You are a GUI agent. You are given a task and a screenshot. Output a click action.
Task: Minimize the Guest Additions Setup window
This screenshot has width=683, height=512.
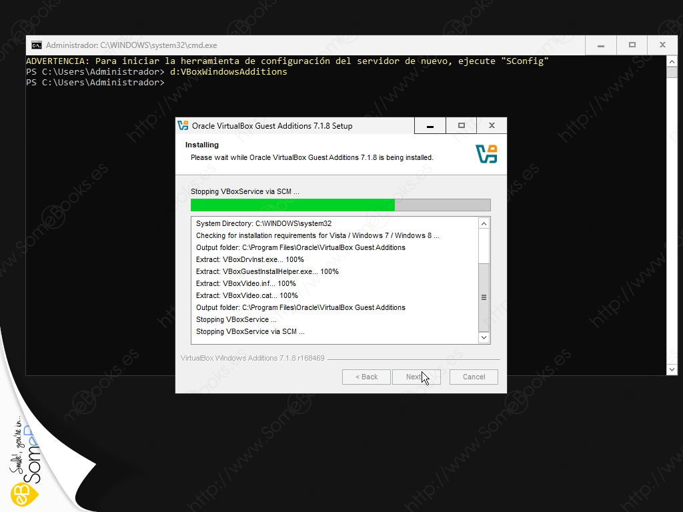click(x=430, y=125)
